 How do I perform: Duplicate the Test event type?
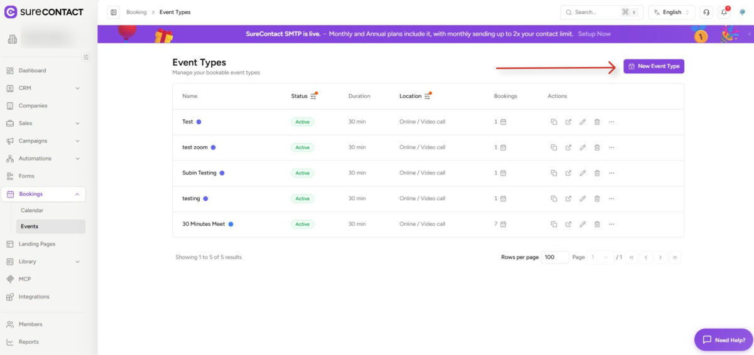click(554, 122)
